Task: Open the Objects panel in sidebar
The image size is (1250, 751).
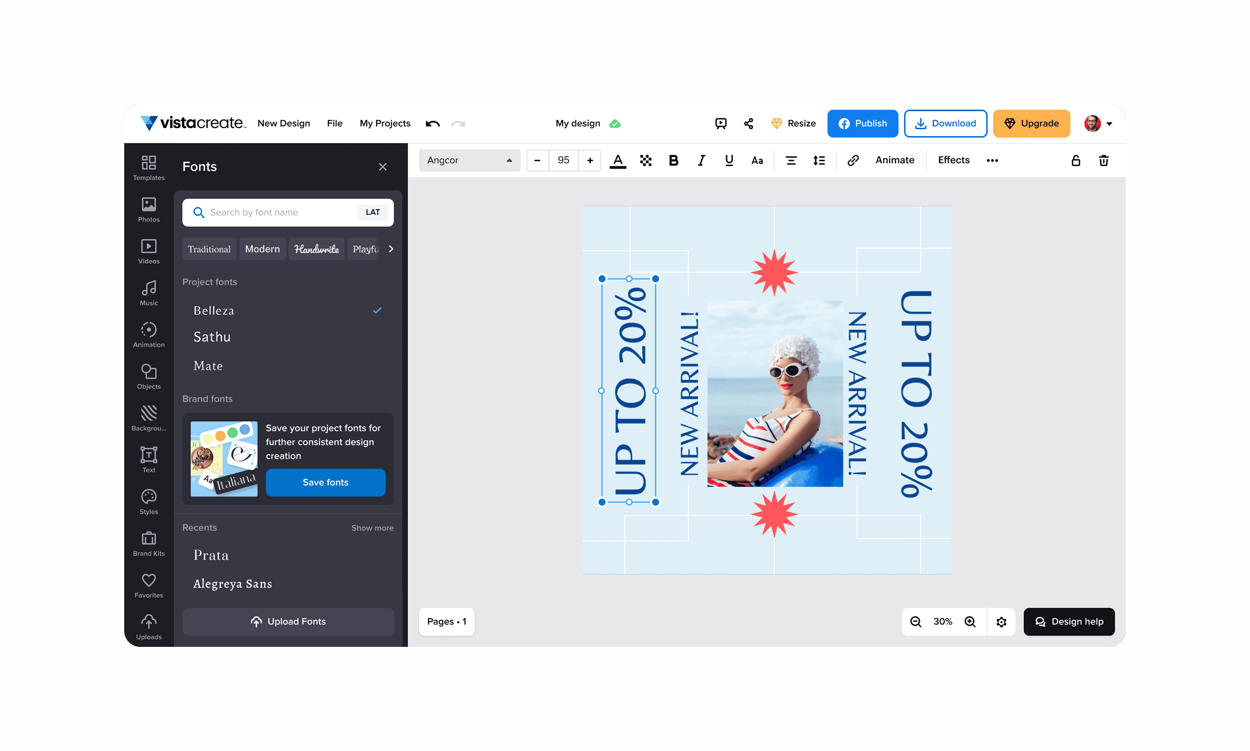Action: pos(149,377)
